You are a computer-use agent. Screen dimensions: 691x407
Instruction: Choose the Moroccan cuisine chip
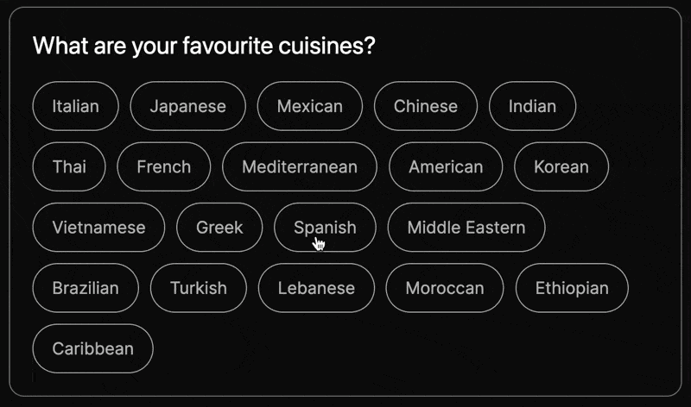click(444, 288)
